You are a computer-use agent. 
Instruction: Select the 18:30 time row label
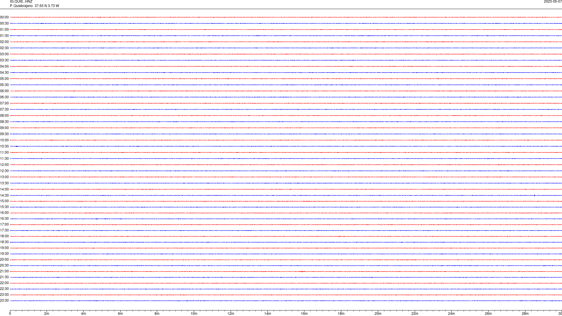pos(4,242)
